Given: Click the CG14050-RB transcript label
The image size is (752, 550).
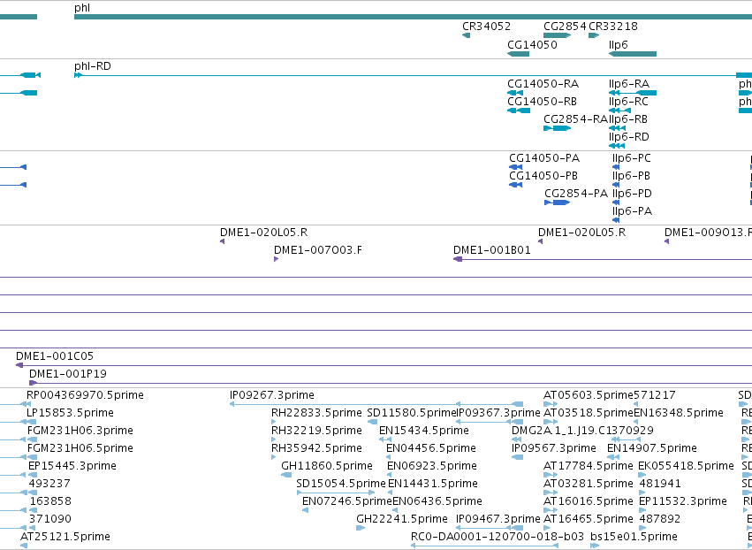Looking at the screenshot, I should [543, 102].
